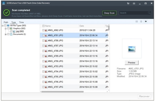
Task: Tick the All File Types checkbox
Action: coord(5,26)
